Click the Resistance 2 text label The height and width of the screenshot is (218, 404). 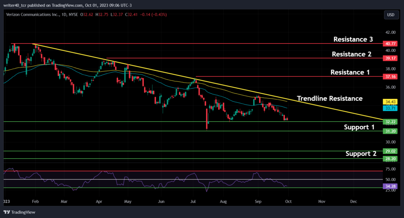(x=352, y=54)
